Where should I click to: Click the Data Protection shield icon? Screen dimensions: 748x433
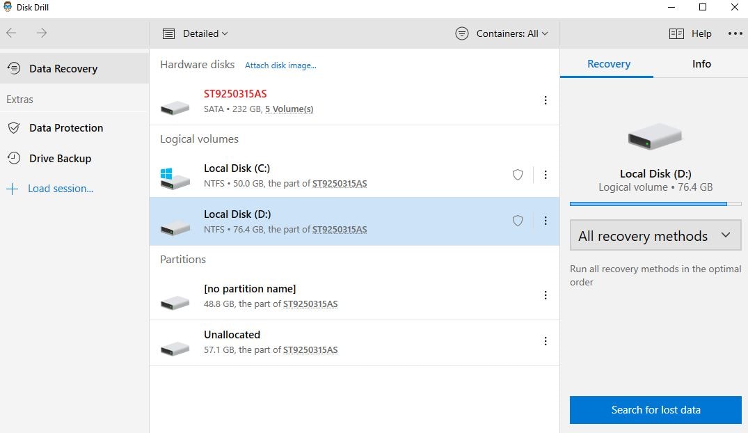click(15, 127)
